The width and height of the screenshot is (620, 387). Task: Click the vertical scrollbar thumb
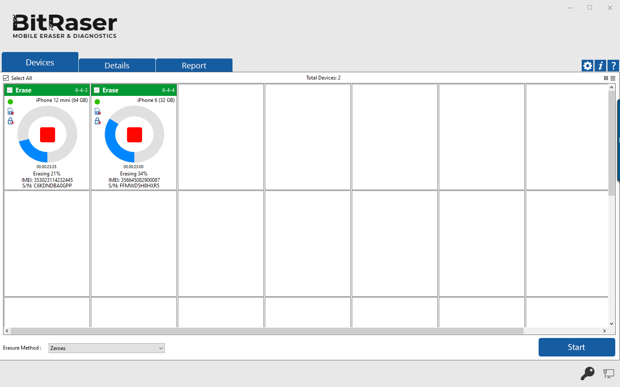pyautogui.click(x=611, y=143)
